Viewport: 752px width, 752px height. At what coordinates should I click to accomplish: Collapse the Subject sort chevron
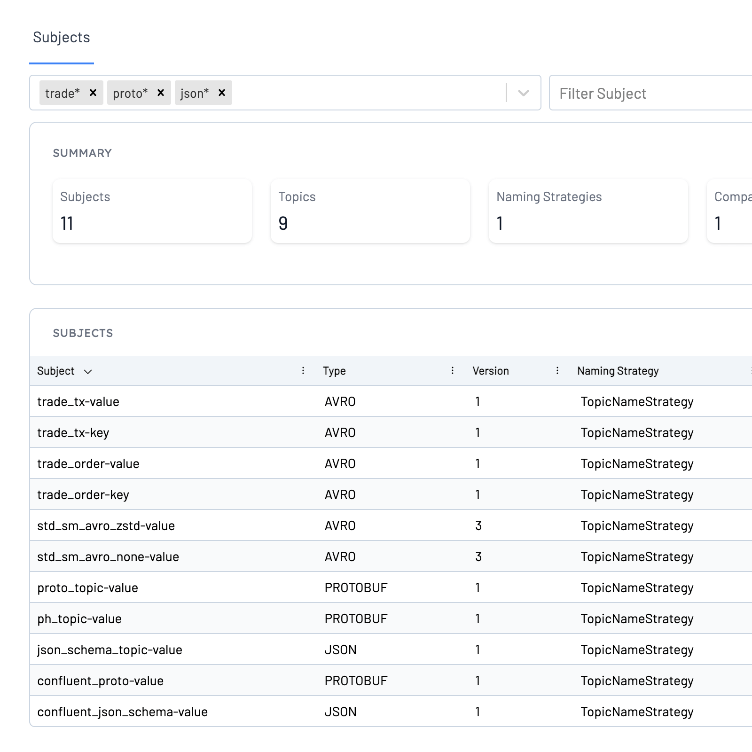[x=88, y=372]
